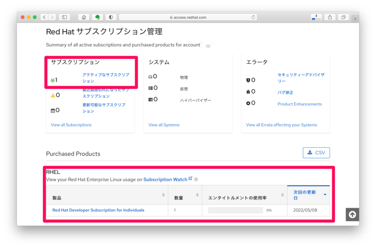Click the green check active subscriptions icon

[53, 80]
